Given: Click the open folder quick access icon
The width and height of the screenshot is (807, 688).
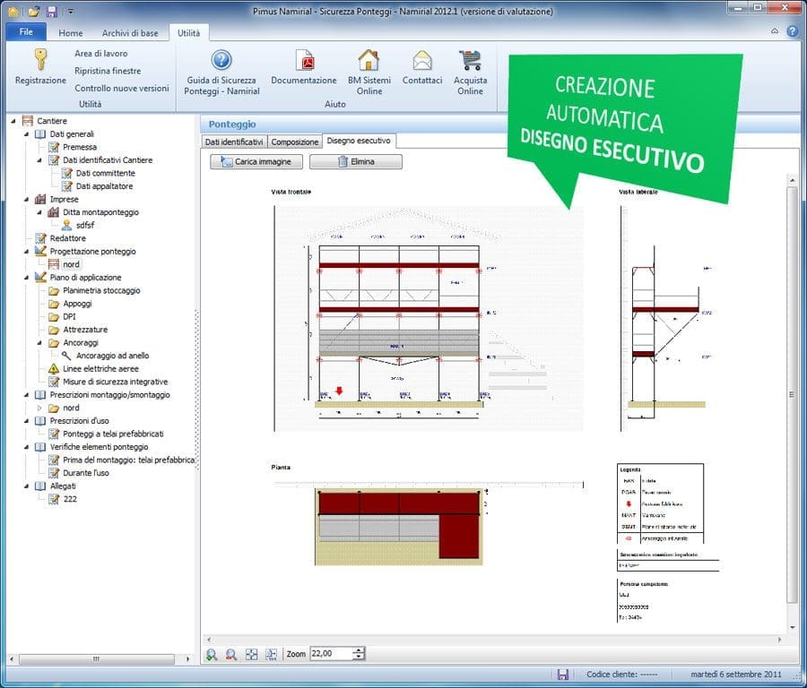Looking at the screenshot, I should [34, 11].
